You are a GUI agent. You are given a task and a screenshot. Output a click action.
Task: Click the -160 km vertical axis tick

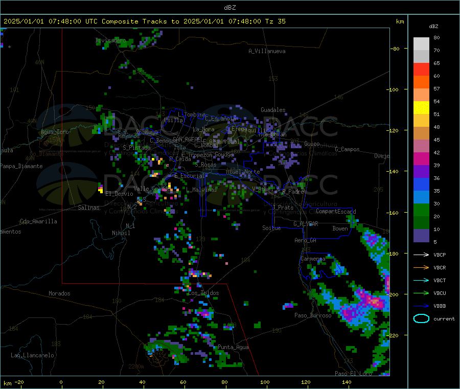pyautogui.click(x=394, y=213)
